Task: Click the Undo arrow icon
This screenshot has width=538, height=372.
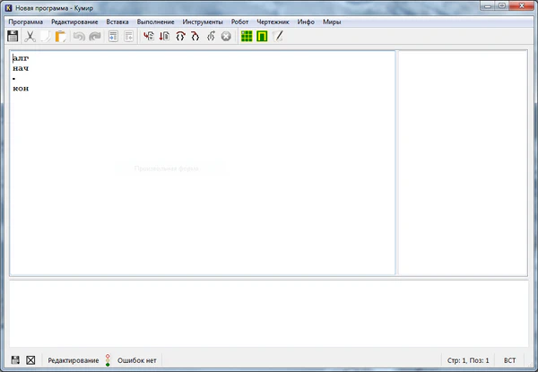Action: click(x=78, y=37)
